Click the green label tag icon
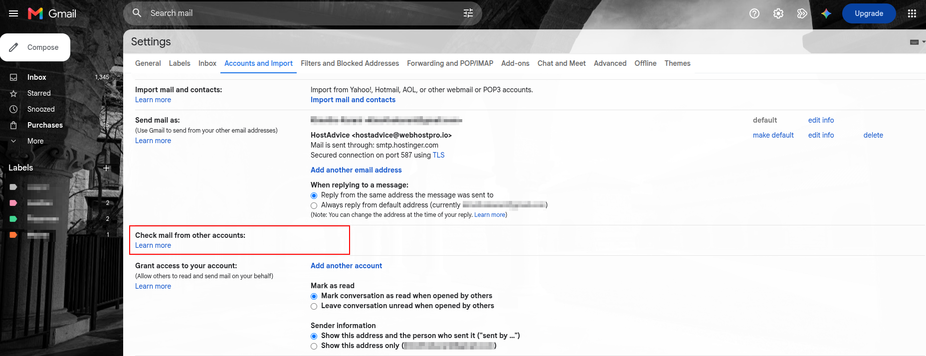This screenshot has width=926, height=356. 13,219
